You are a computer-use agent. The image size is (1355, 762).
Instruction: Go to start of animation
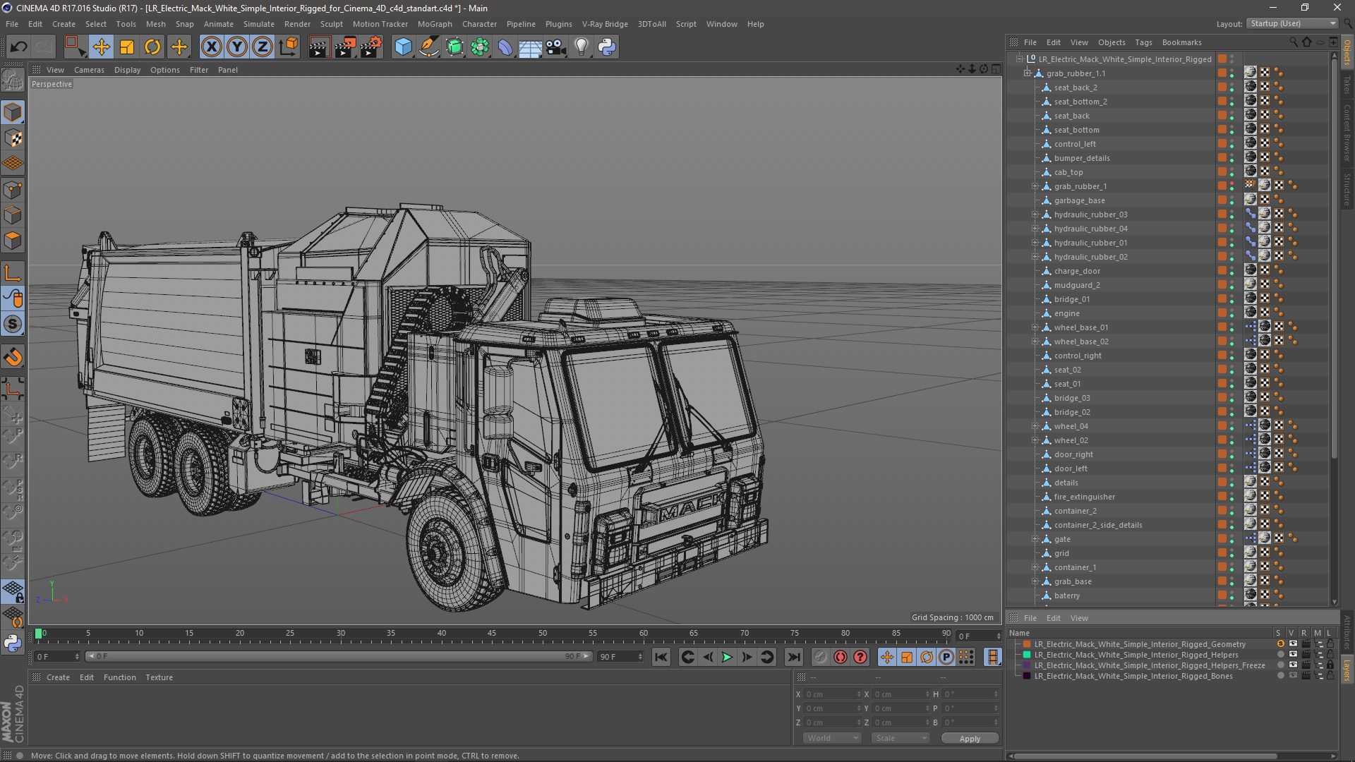point(661,657)
